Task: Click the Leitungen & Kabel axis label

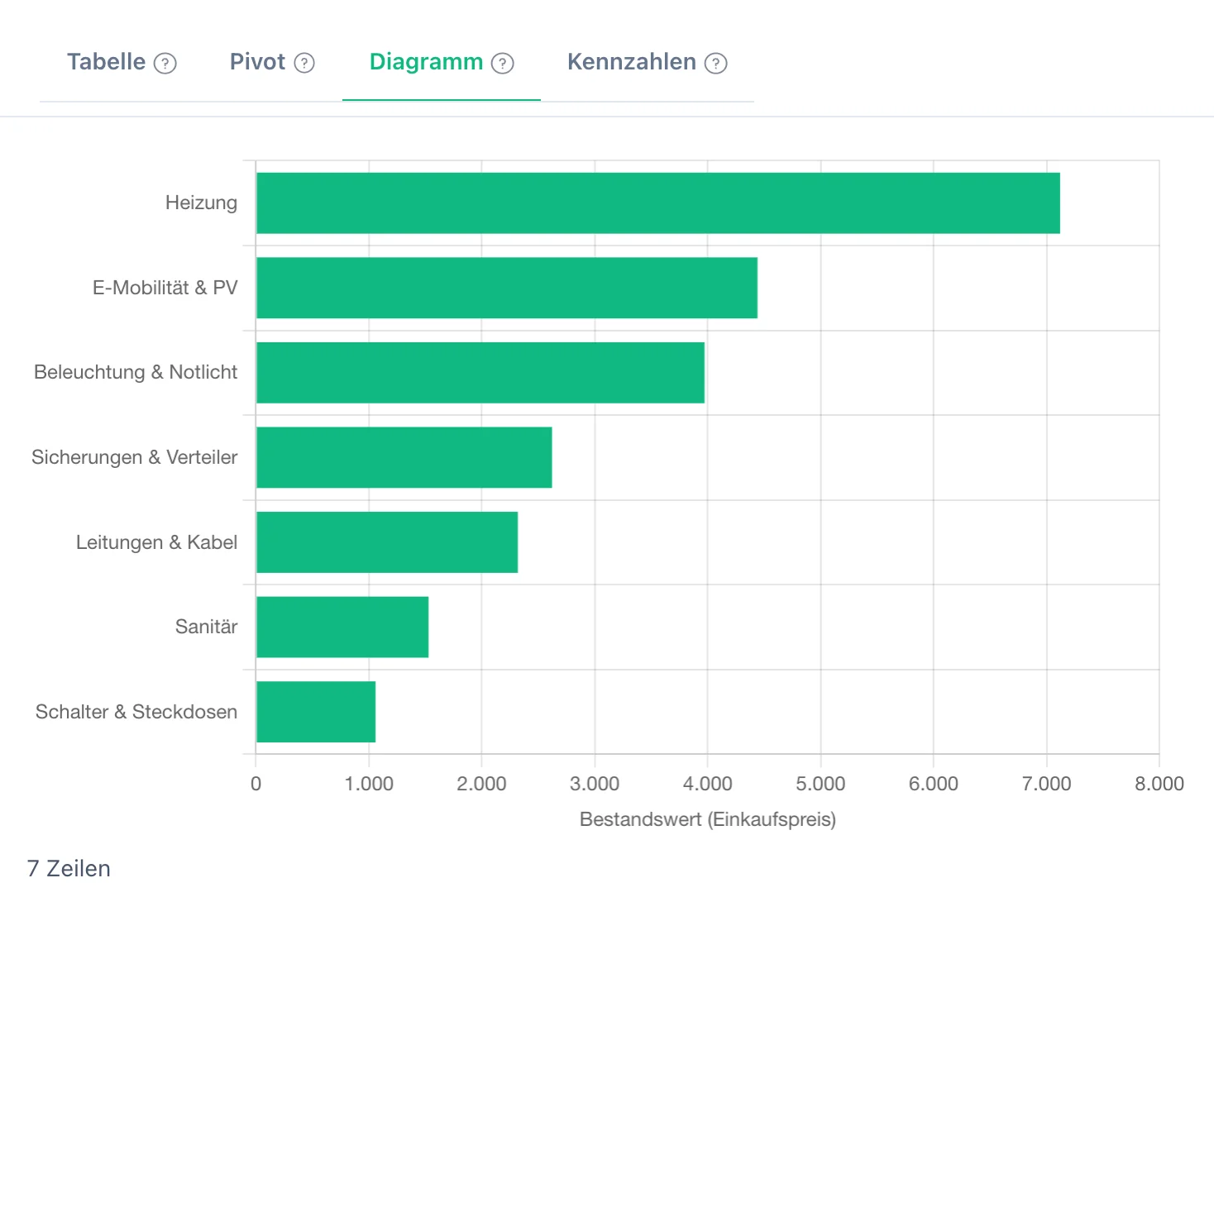Action: (x=157, y=542)
